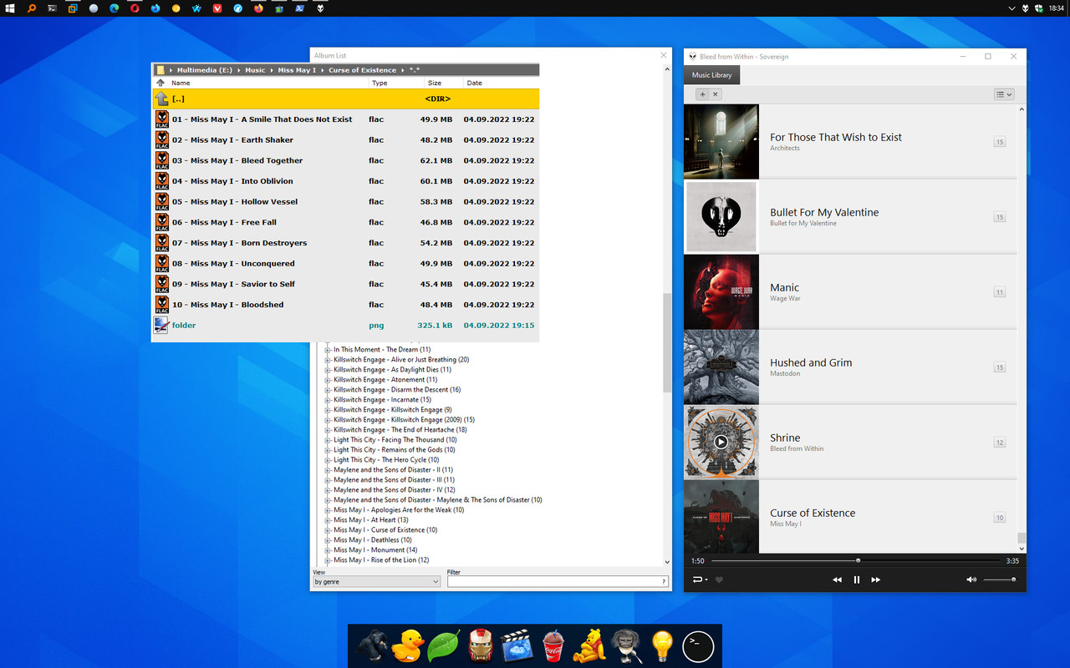Expand Killswitch Engage - Atonement node
Screen dimensions: 1070x668
(x=329, y=380)
